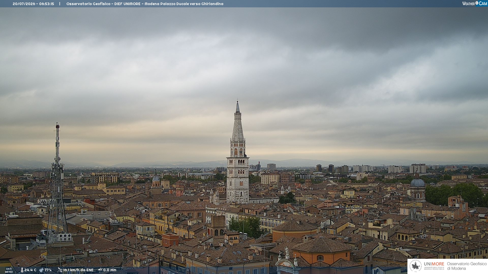Image resolution: width=488 pixels, height=274 pixels.
Task: Click the Osservatorio Geofisico camera title text
Action: (x=145, y=4)
